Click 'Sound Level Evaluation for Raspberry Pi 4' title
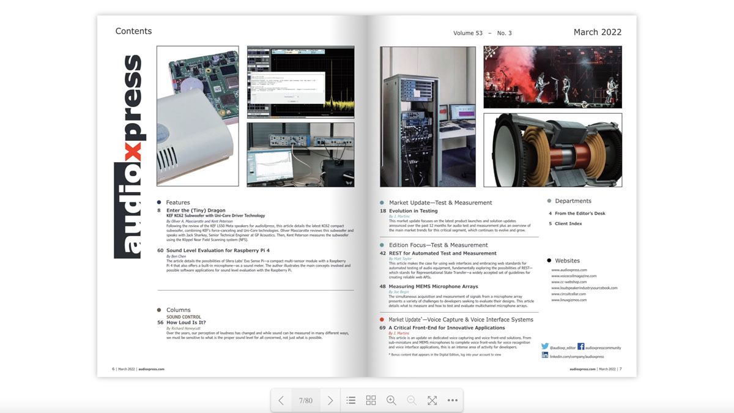 tap(218, 250)
